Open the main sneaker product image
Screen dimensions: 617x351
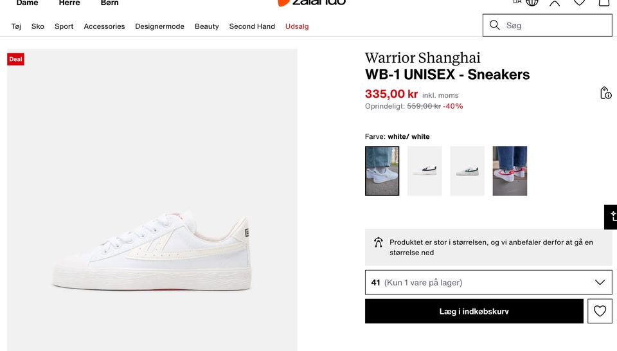click(152, 200)
